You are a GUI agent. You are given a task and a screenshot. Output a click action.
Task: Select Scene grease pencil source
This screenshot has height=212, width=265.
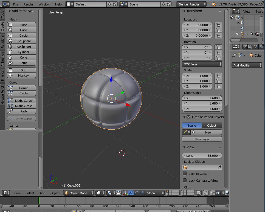tap(192, 126)
